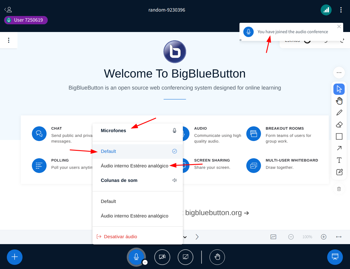
Task: Select the hand pan tool
Action: point(339,101)
